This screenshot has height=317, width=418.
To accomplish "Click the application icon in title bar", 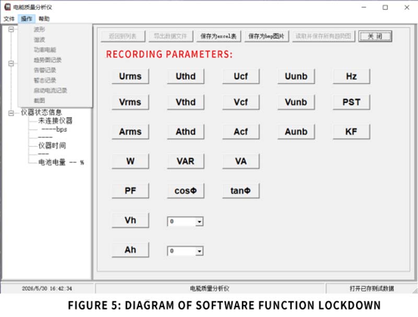I will 7,7.
